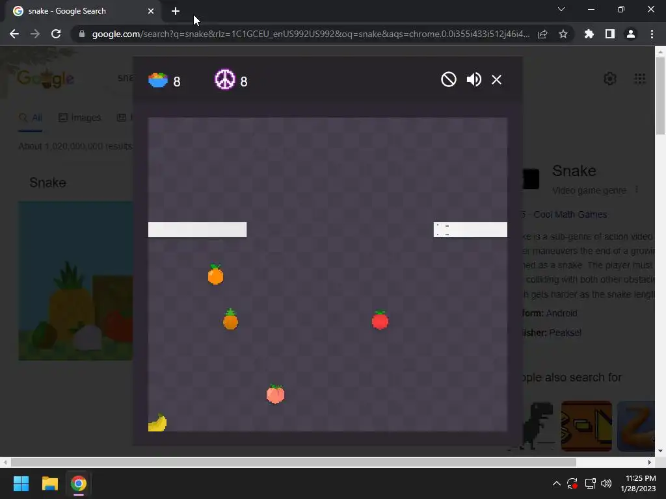Select the snake - Google Search tab
This screenshot has height=499, width=666.
click(x=84, y=11)
